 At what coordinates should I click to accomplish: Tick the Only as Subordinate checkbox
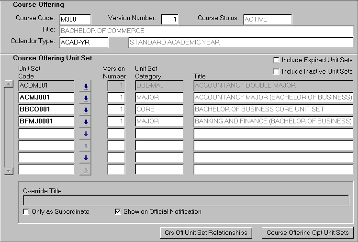coord(26,211)
